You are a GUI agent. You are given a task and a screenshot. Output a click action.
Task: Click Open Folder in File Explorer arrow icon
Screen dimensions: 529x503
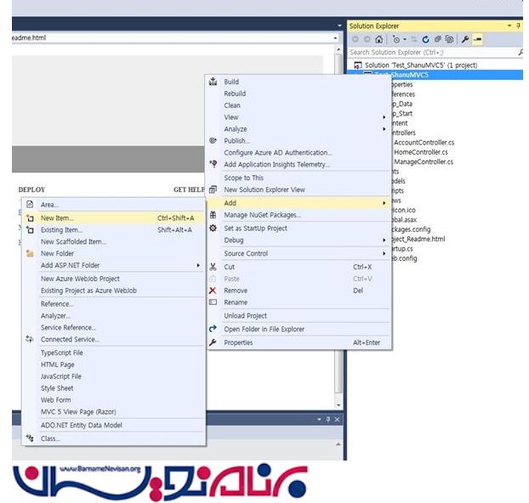click(213, 329)
